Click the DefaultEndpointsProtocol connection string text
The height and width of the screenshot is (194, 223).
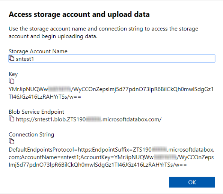[111, 157]
